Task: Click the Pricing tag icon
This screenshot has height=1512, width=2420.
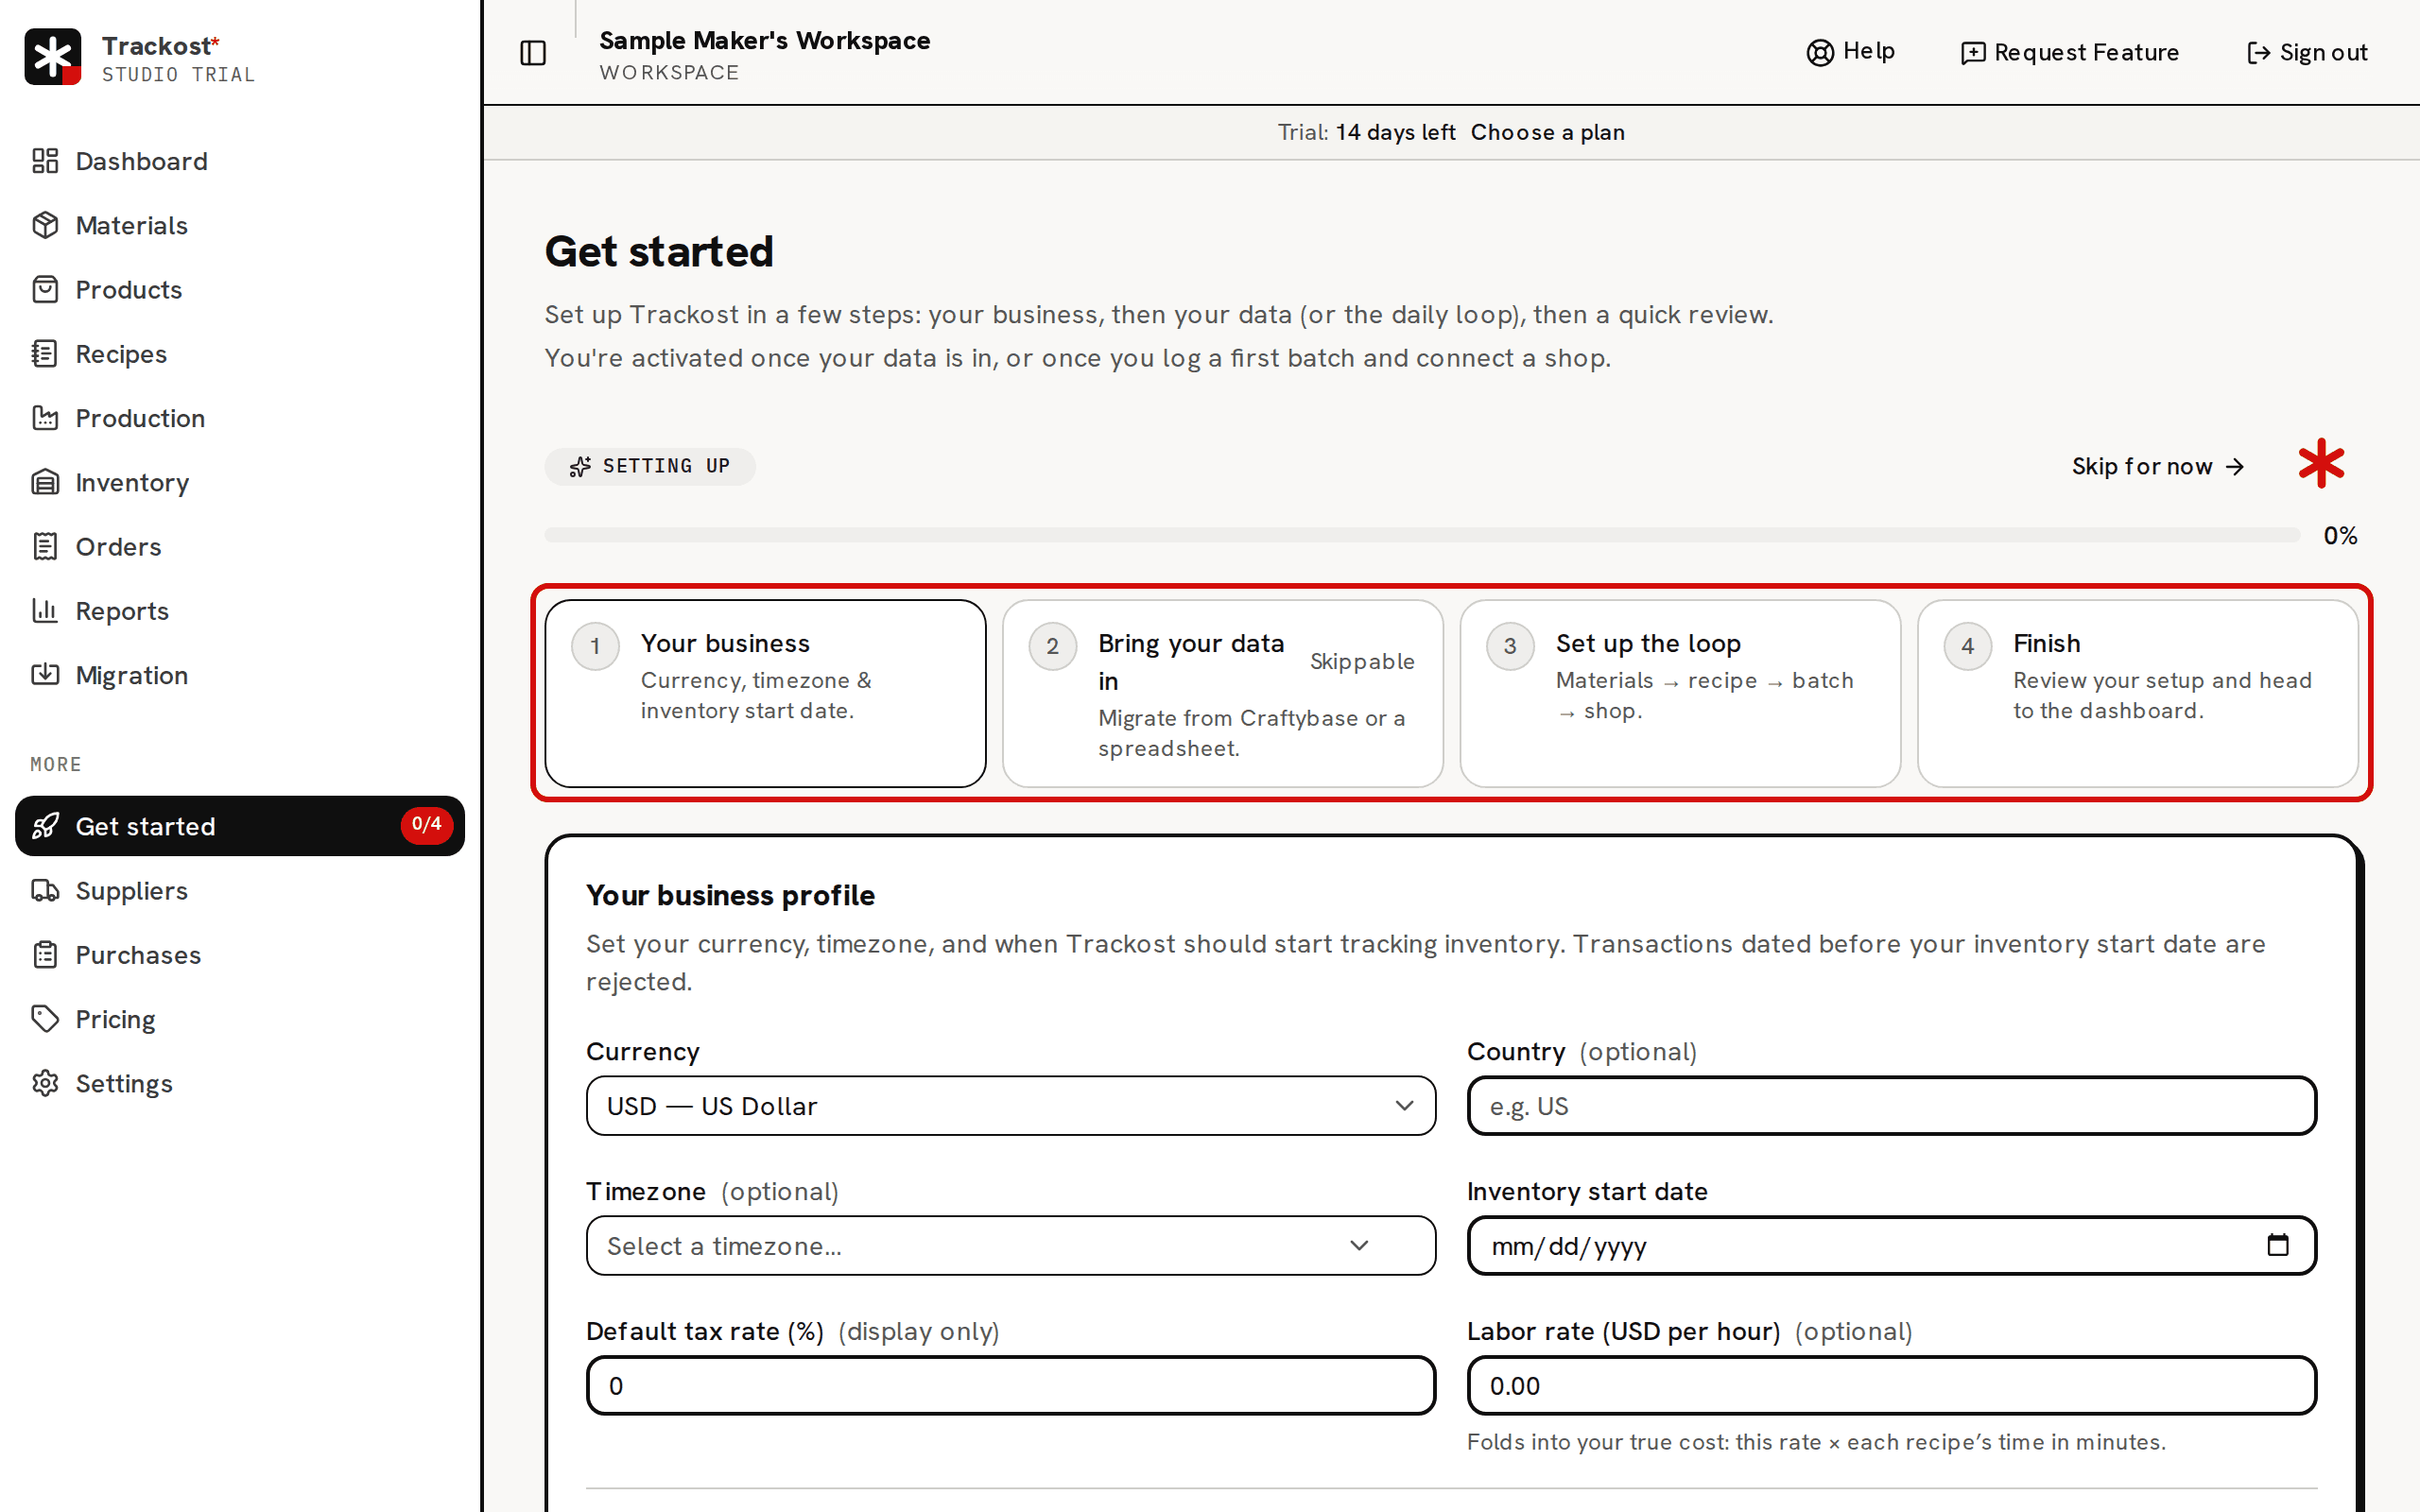Action: 45,1019
